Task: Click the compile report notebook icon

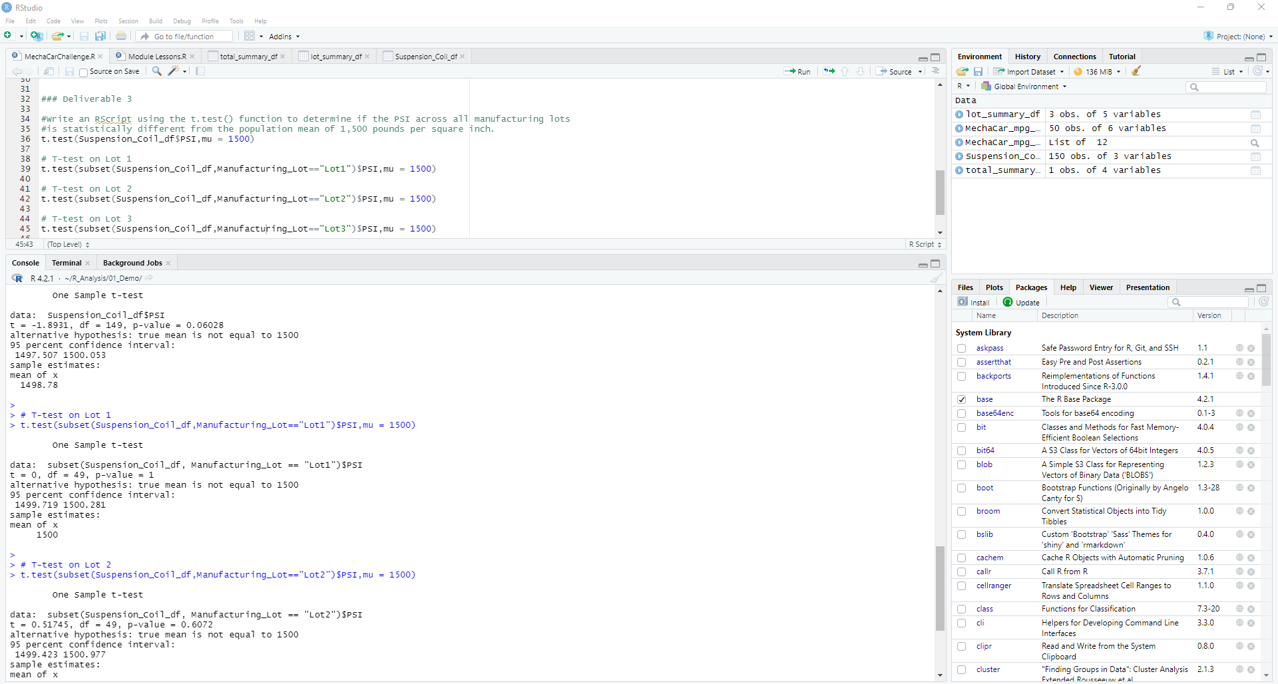Action: [x=200, y=71]
